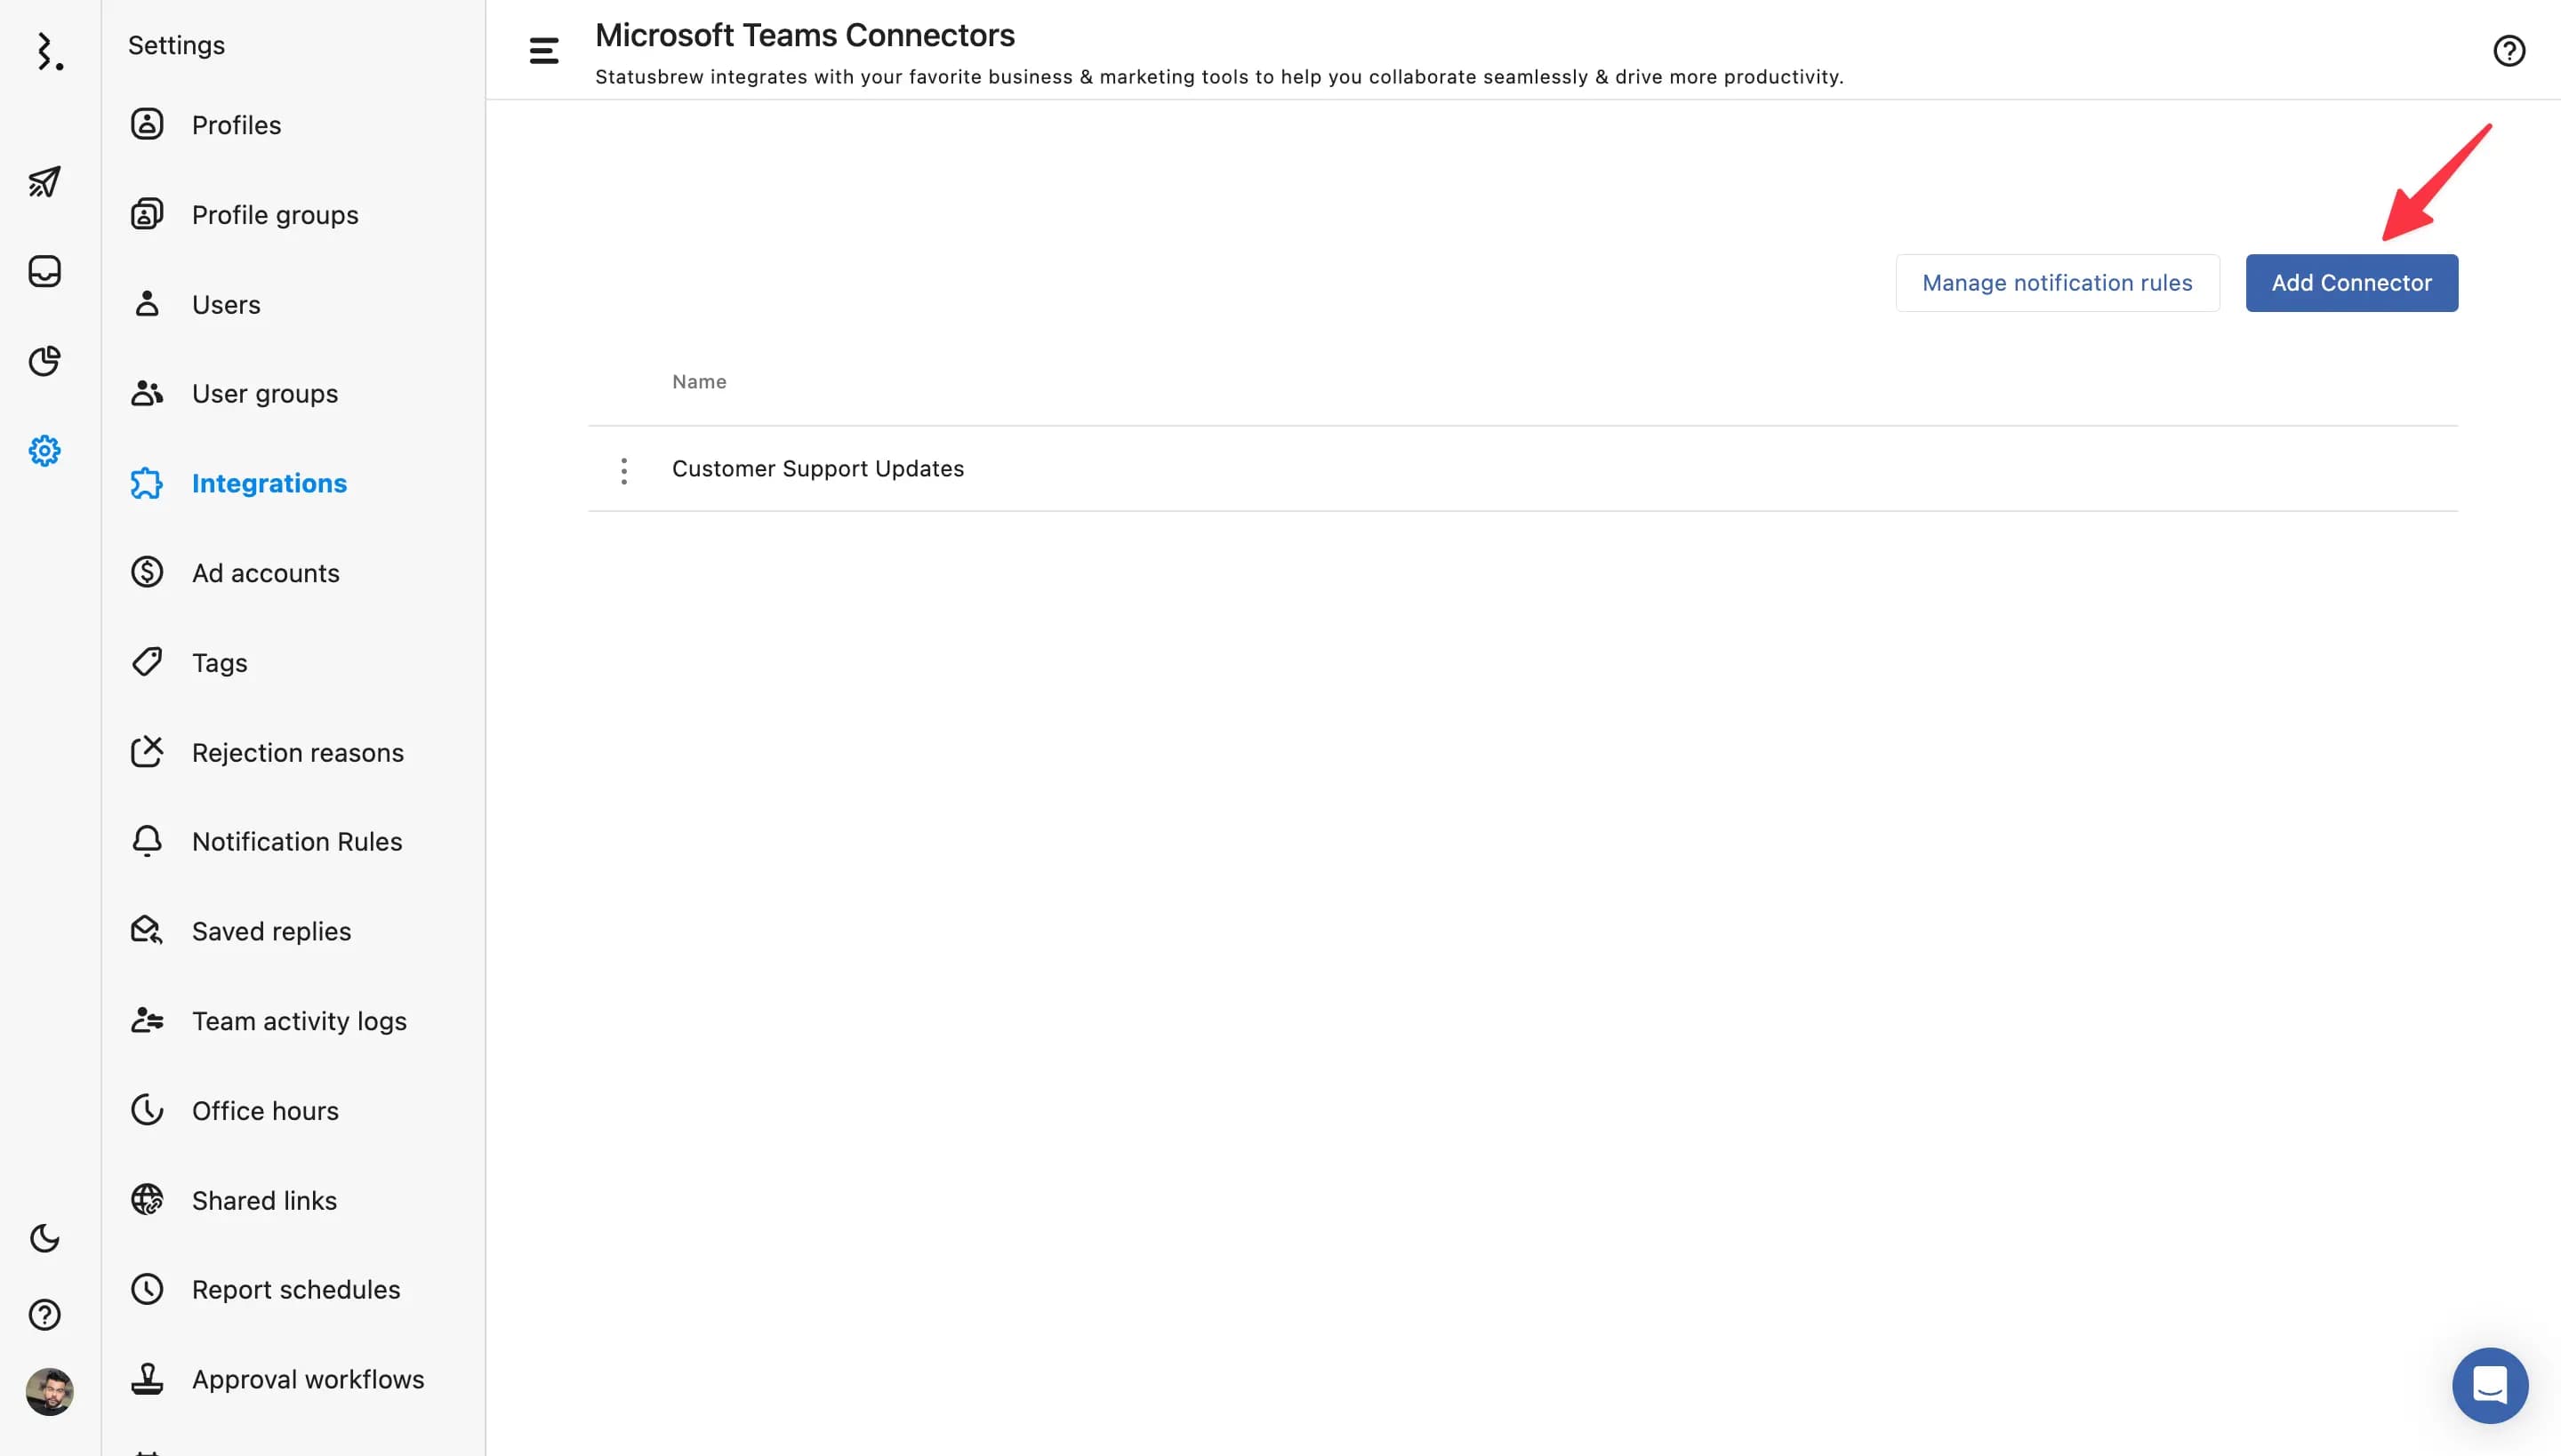Viewport: 2561px width, 1456px height.
Task: Open the top-right help icon
Action: coord(2508,51)
